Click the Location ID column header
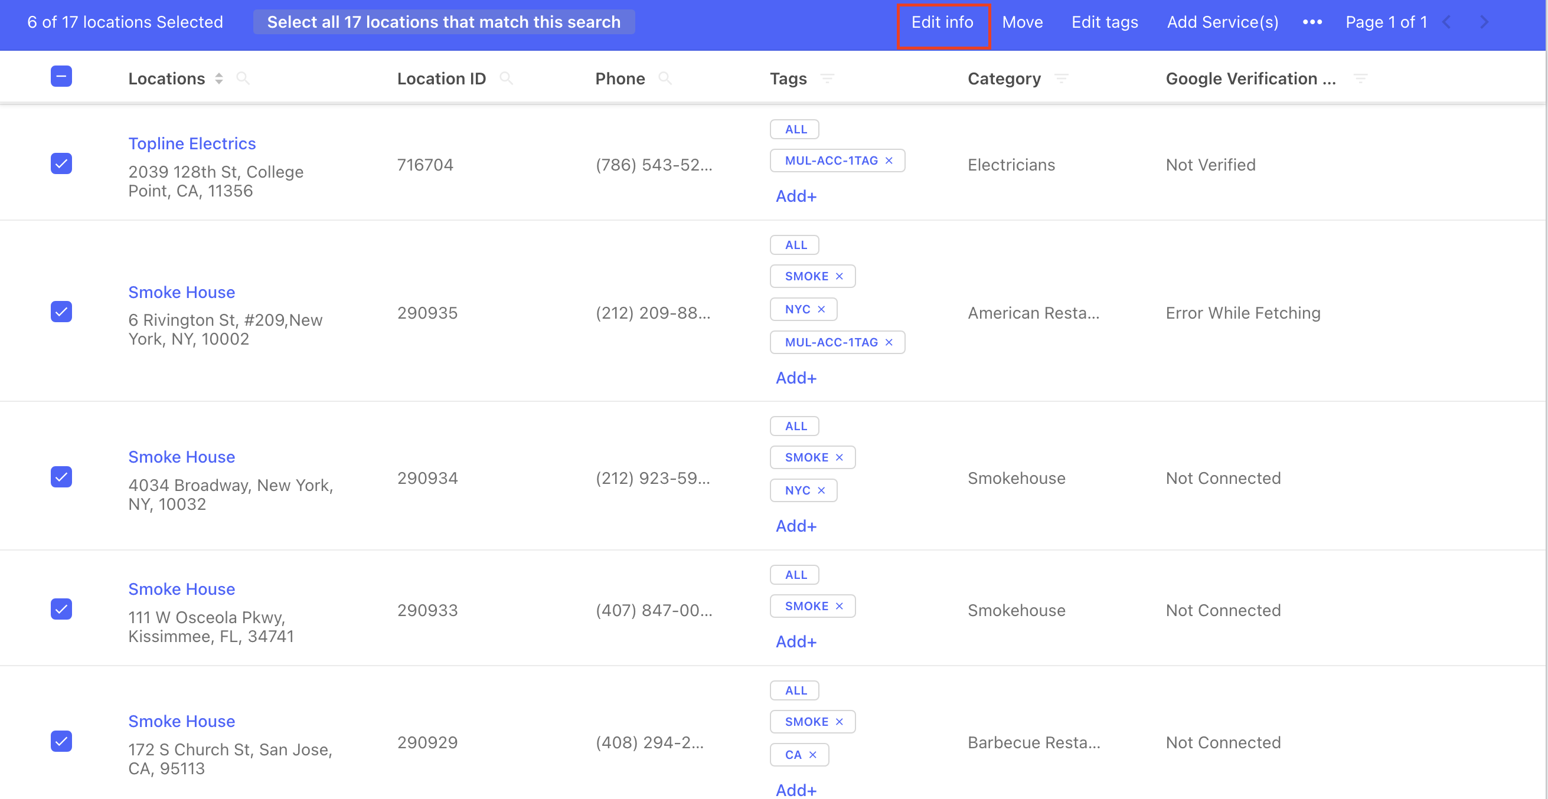The height and width of the screenshot is (799, 1548). 441,78
